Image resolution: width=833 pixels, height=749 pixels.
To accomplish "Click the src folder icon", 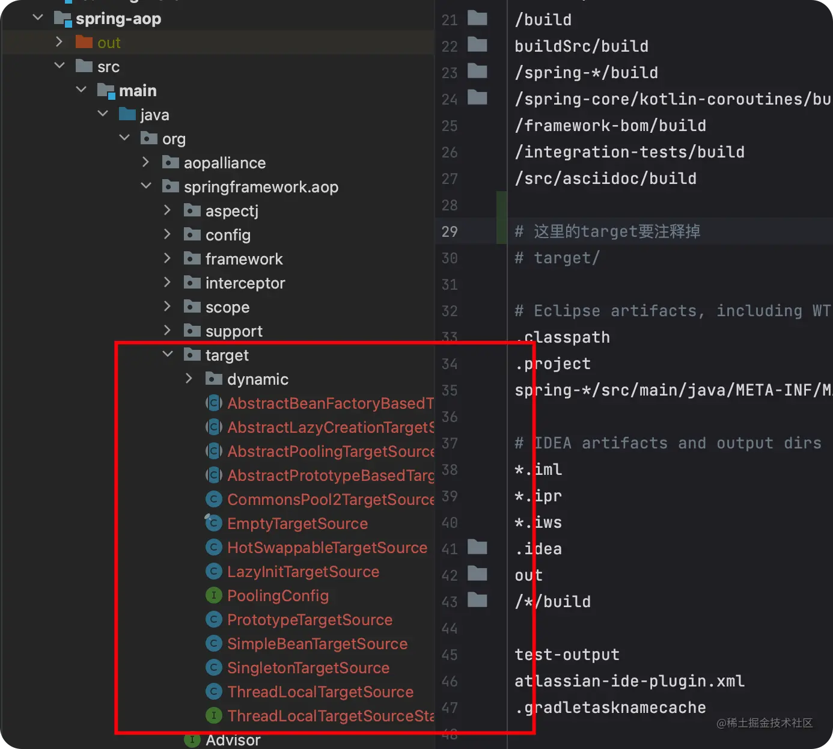I will click(84, 66).
